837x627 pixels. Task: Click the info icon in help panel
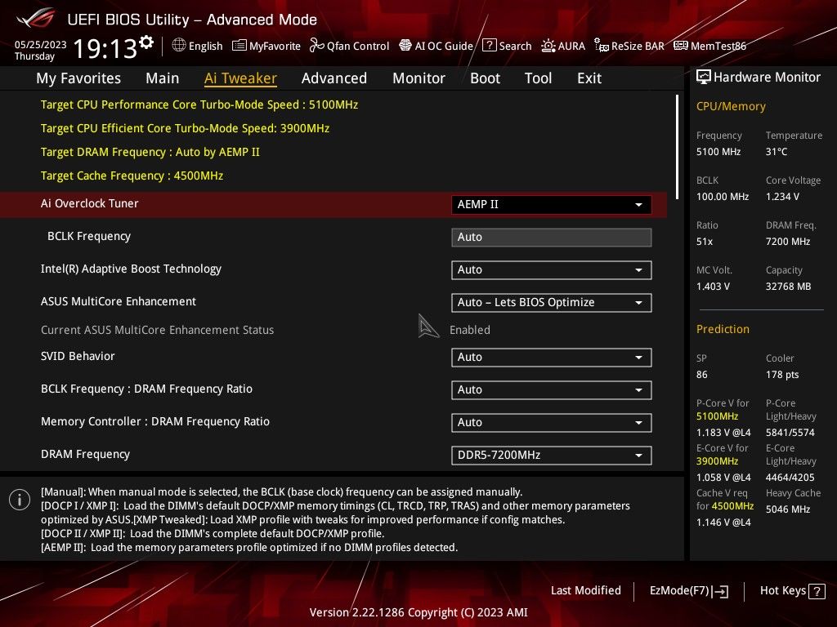20,500
